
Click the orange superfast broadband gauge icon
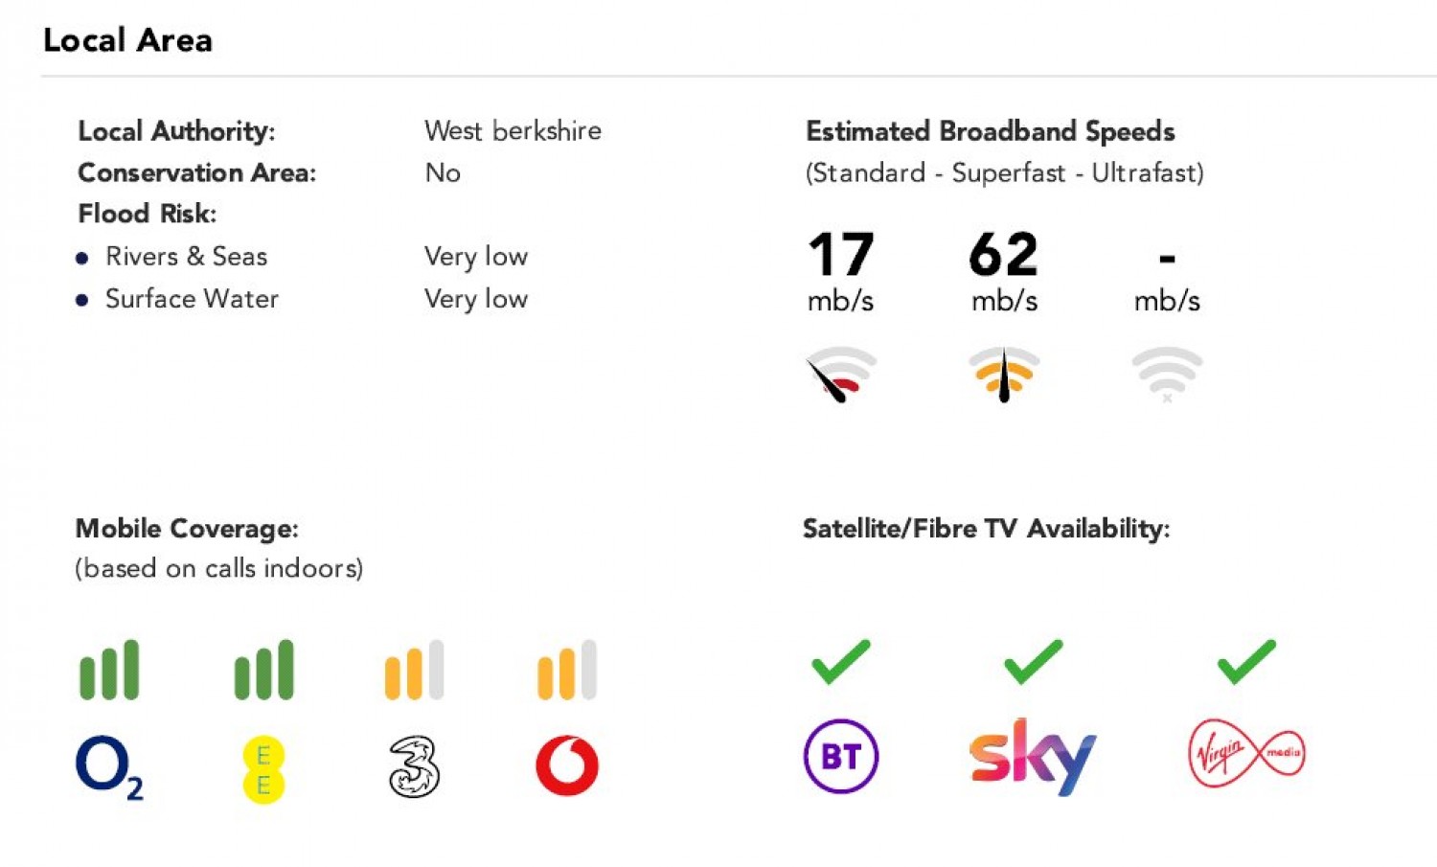(x=1004, y=375)
